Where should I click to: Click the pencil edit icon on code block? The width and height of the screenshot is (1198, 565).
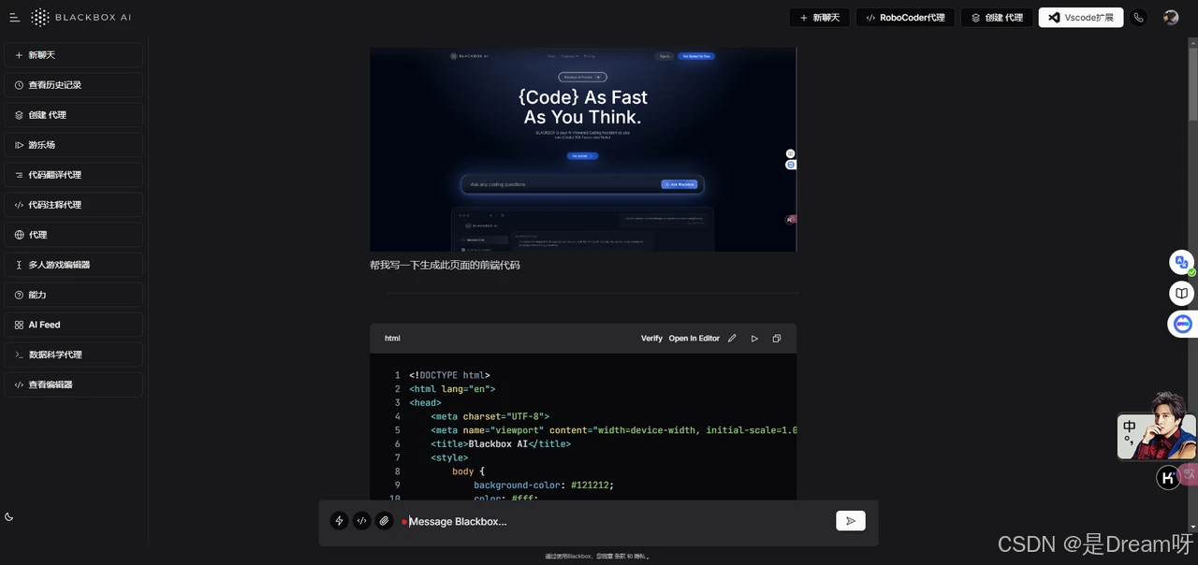tap(732, 339)
